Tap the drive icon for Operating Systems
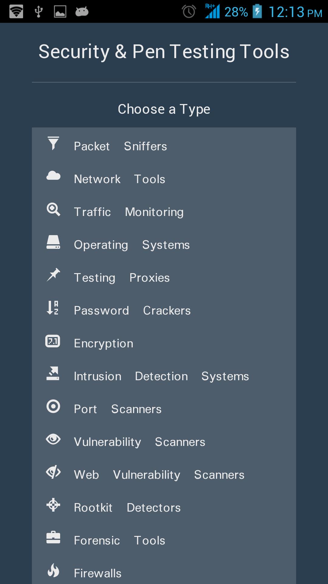Screen dimensions: 328x584 coord(53,242)
